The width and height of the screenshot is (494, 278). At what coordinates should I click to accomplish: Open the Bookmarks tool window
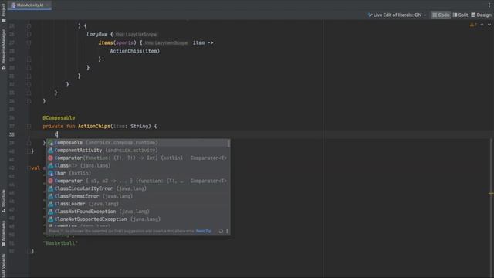click(3, 233)
